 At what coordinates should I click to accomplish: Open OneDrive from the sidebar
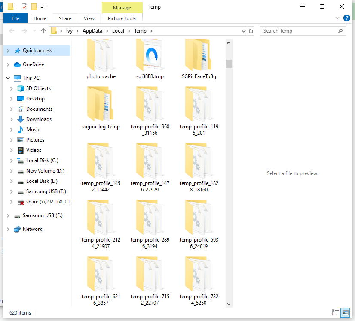[x=31, y=64]
